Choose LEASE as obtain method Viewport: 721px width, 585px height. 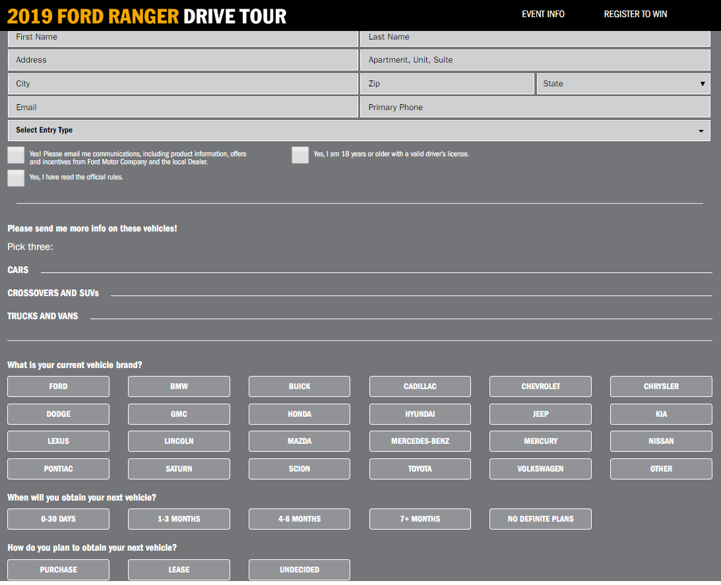click(x=179, y=570)
